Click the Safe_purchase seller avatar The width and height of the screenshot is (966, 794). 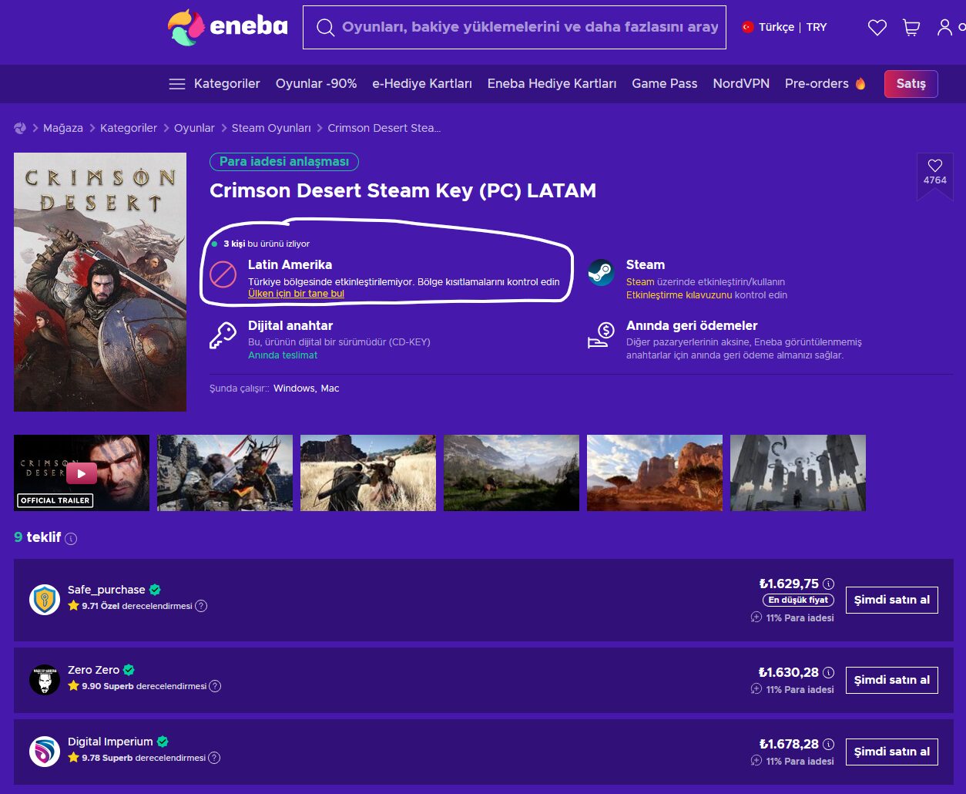45,599
